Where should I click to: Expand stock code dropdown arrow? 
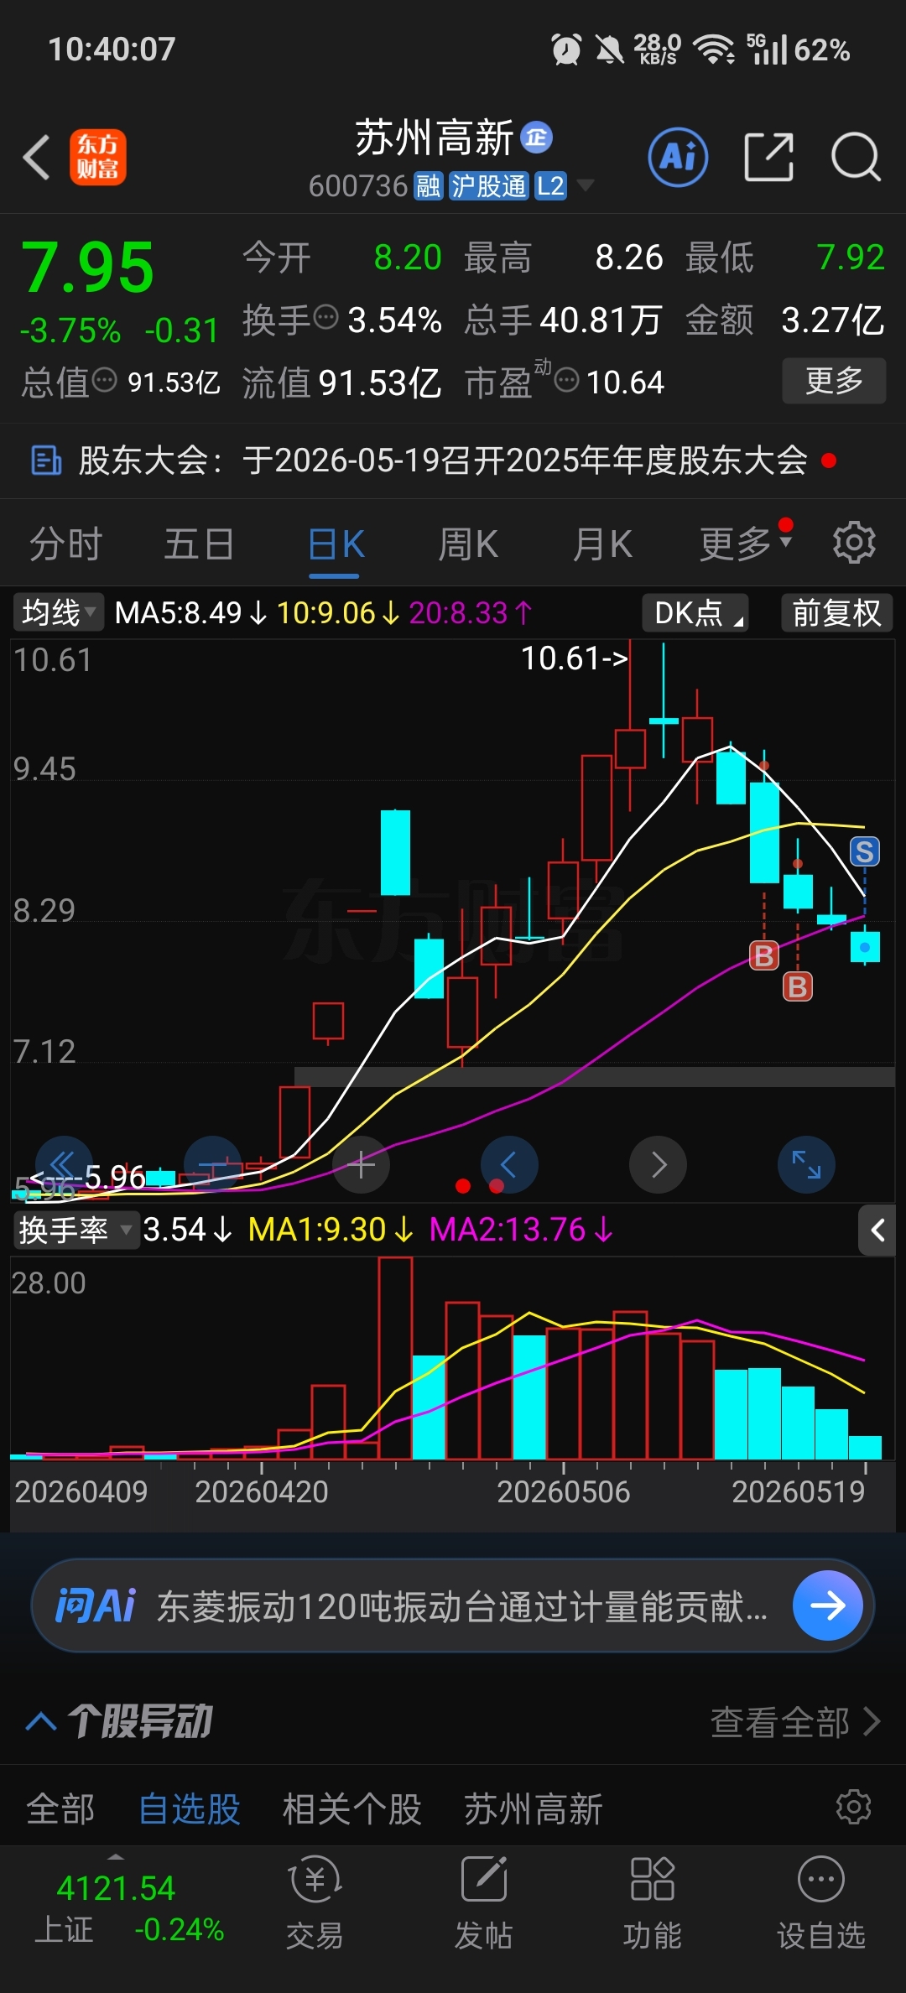[x=585, y=185]
